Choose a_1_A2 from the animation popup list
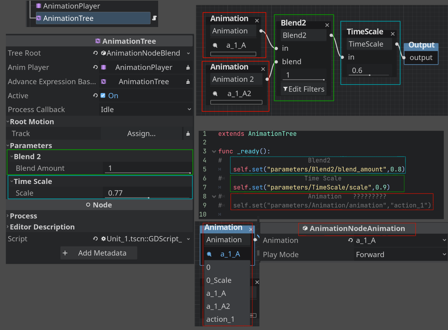448x330 pixels. 227,306
